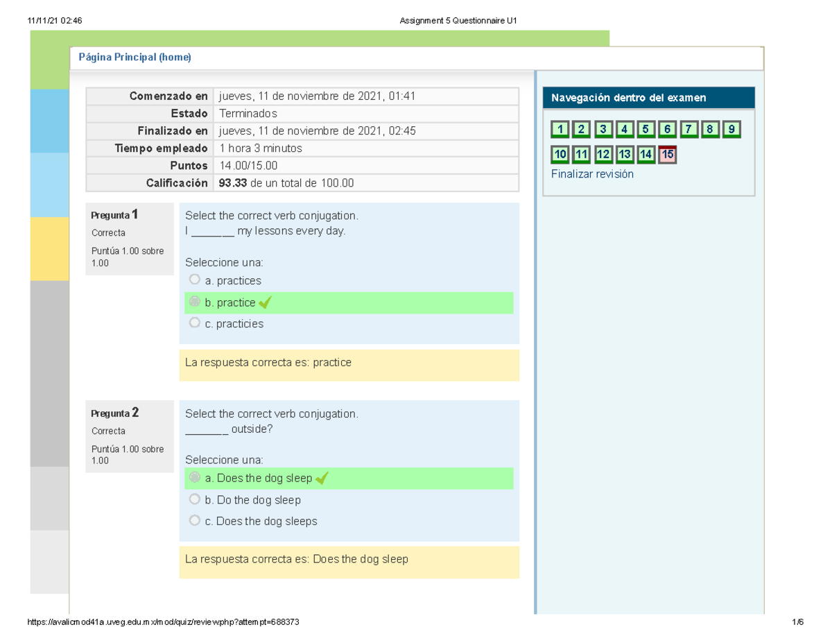Click the page URL in footer

(x=163, y=622)
